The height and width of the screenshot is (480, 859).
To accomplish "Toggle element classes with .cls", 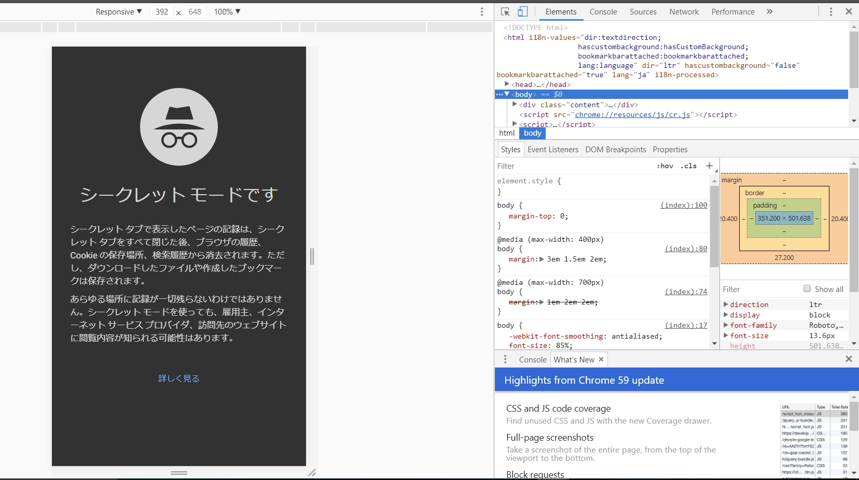I will [x=688, y=166].
